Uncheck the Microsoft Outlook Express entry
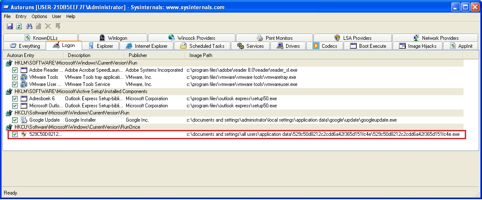The height and width of the screenshot is (200, 482). (x=15, y=106)
